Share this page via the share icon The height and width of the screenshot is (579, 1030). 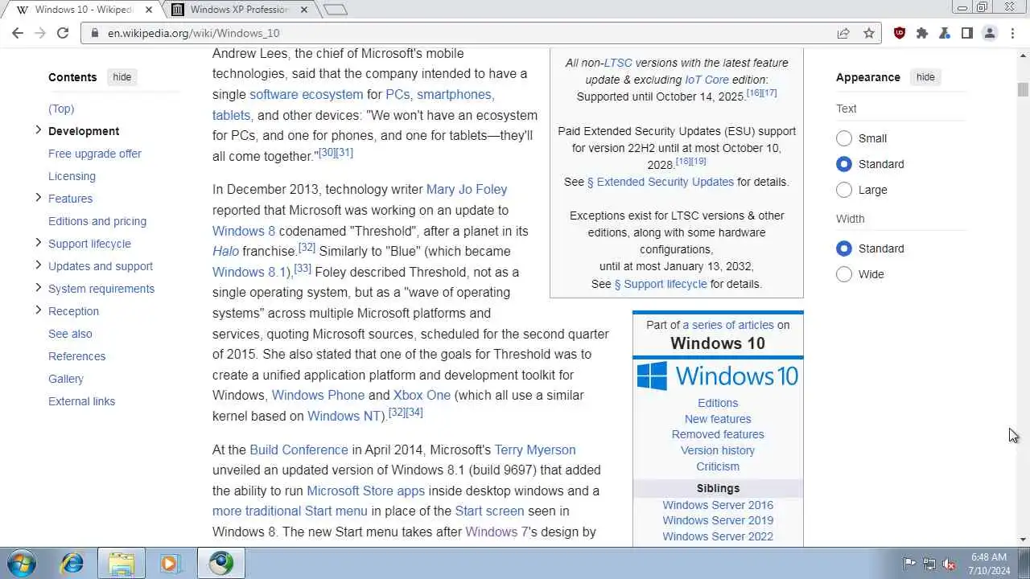click(x=843, y=33)
